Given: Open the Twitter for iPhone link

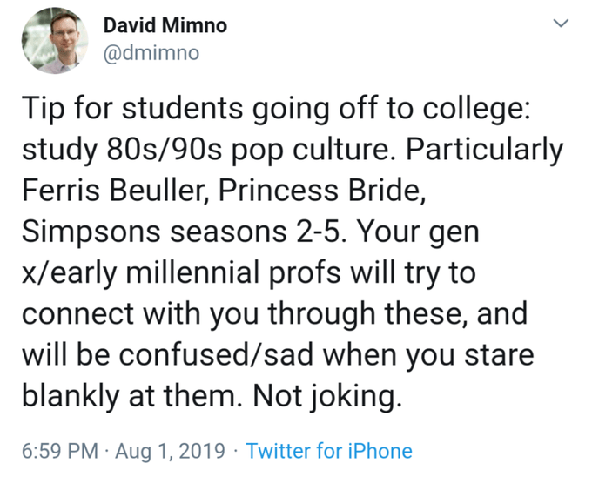Looking at the screenshot, I should 329,451.
